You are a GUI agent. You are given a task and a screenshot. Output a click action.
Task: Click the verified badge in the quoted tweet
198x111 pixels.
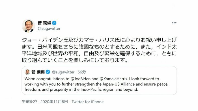pos(48,72)
